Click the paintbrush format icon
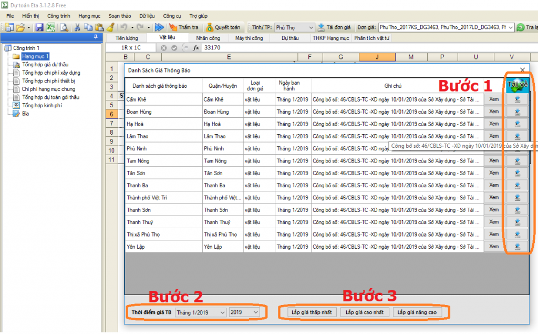 click(x=110, y=27)
